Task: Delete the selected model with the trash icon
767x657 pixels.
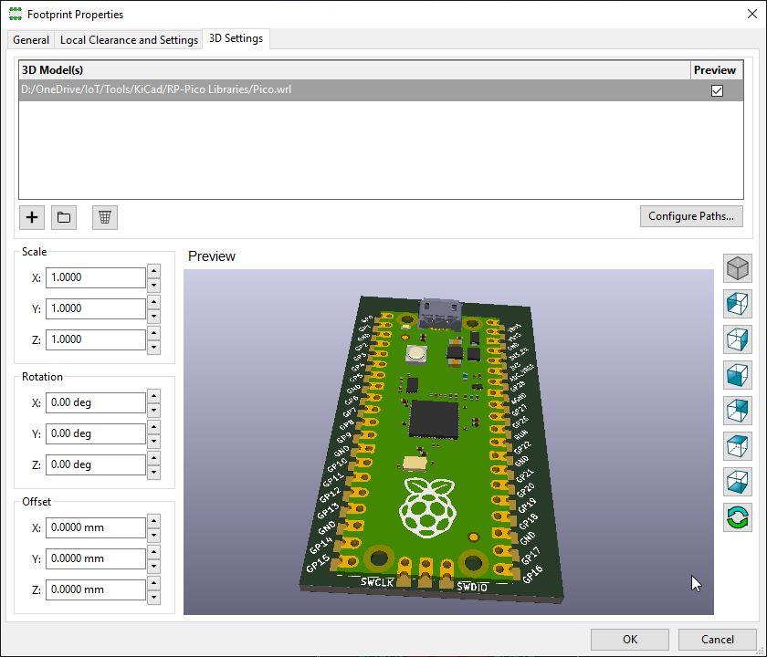Action: 103,217
